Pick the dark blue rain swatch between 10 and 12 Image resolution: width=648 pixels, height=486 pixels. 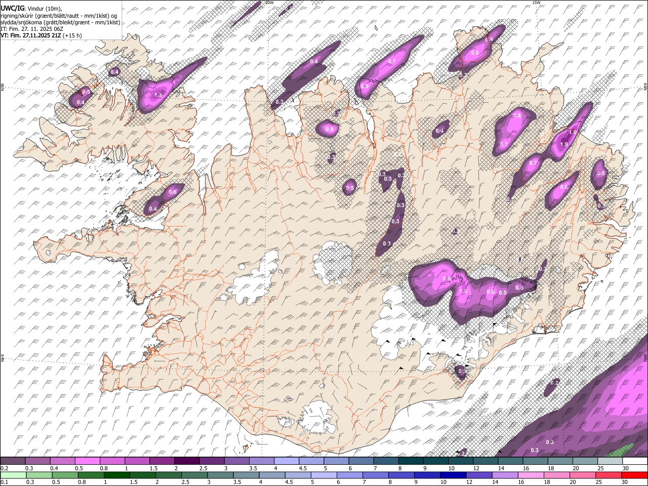[x=453, y=475]
